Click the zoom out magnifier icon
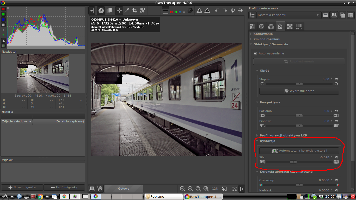The width and height of the screenshot is (356, 200). click(182, 189)
